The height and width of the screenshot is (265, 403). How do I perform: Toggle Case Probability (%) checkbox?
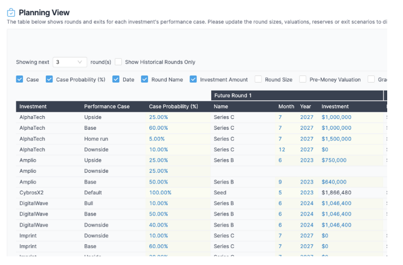(50, 79)
